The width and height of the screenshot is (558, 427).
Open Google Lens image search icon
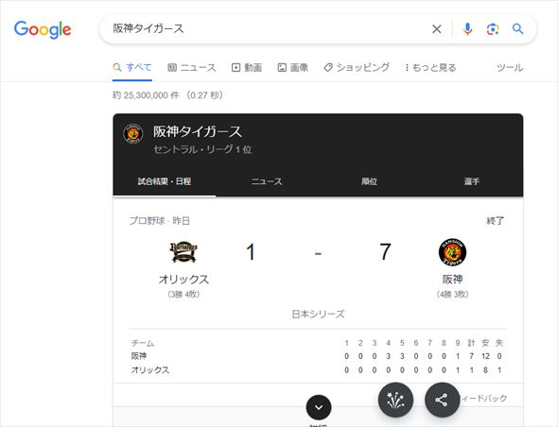(x=493, y=29)
